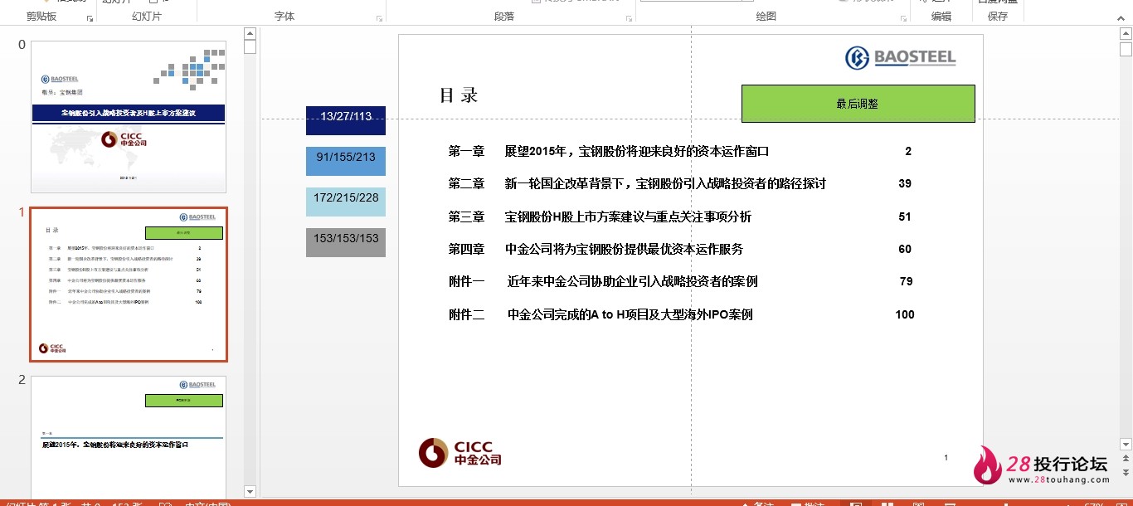The height and width of the screenshot is (506, 1133).
Task: Select the CICC 中金公司 logo on slide
Action: coord(460,452)
